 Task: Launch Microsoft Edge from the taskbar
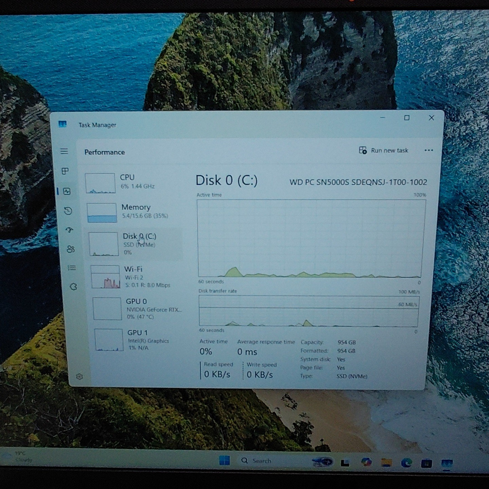(x=406, y=463)
